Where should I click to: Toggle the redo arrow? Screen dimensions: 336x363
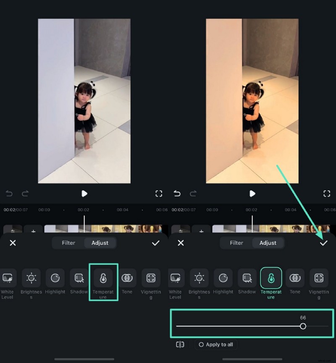pos(193,193)
